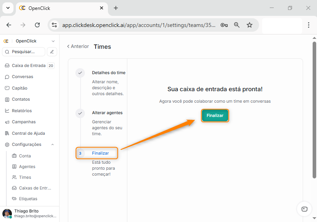Select Etiquetas under Configurações
This screenshot has height=222, width=317.
pos(28,199)
